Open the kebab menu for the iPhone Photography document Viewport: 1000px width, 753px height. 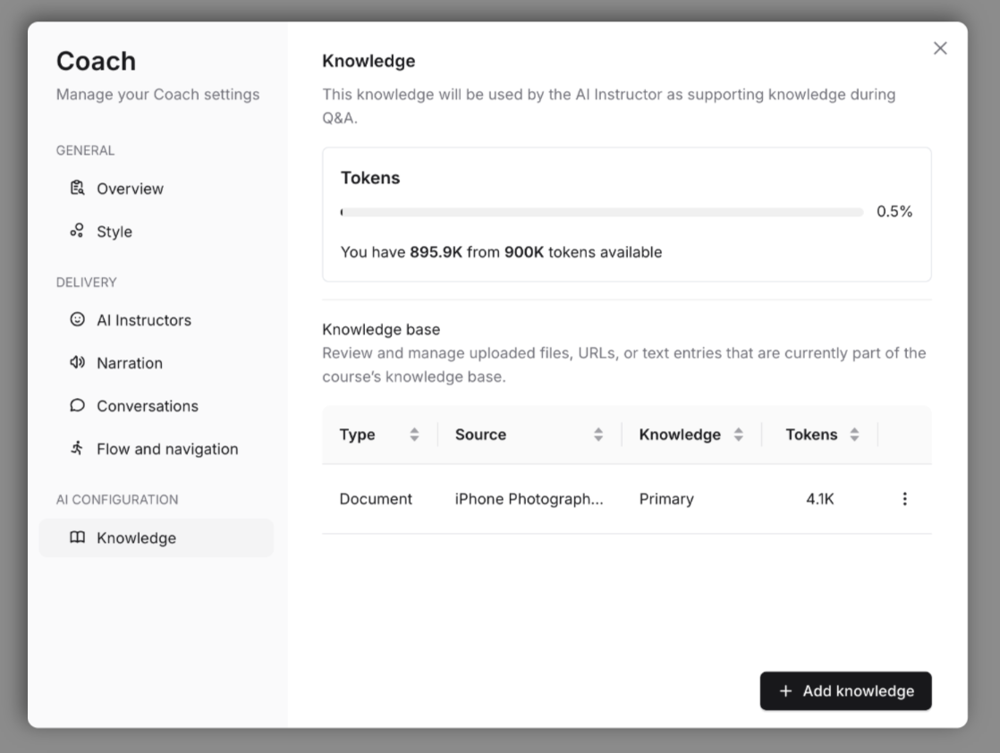pos(905,498)
